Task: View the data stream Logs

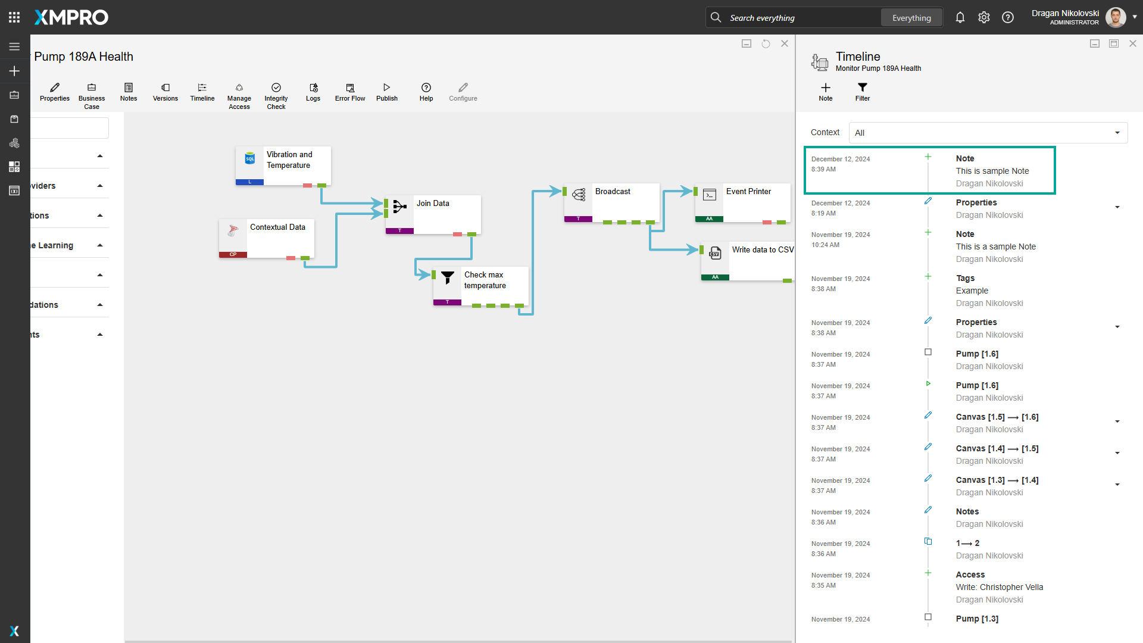Action: pos(313,92)
